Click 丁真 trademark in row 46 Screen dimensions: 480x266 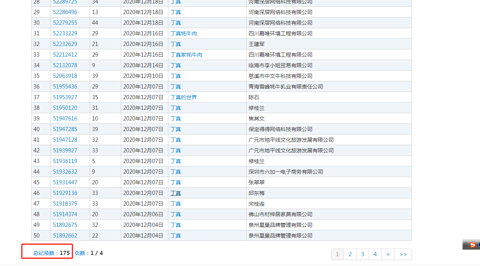[x=176, y=193]
